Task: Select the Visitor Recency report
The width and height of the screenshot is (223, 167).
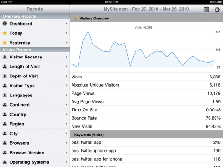Action: pyautogui.click(x=35, y=57)
